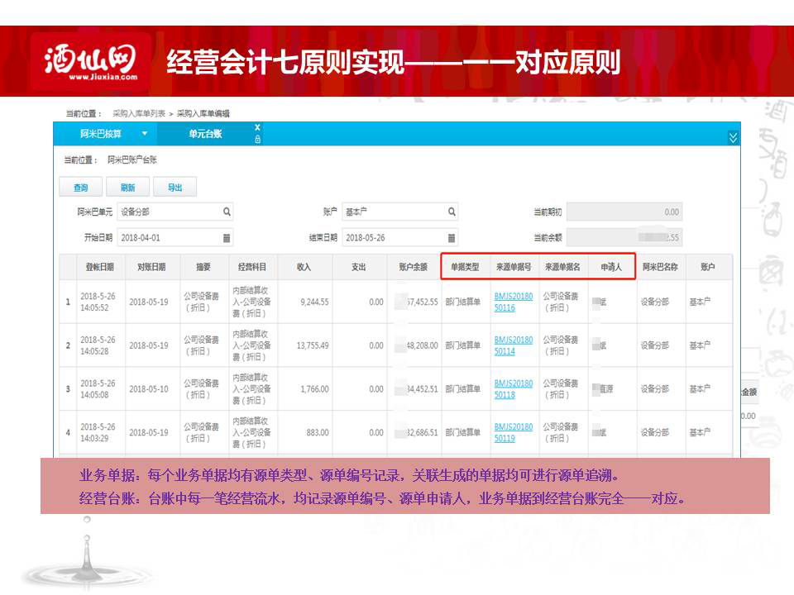Open the calendar picker for 开始日期
Image resolution: width=794 pixels, height=595 pixels.
pos(227,238)
